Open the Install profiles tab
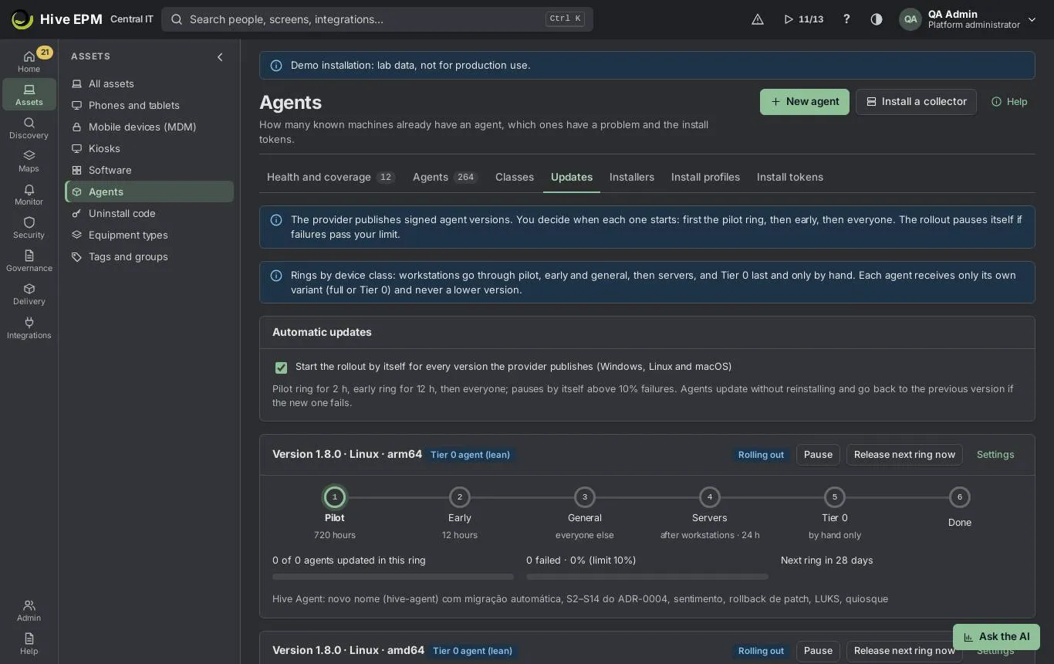 [x=705, y=177]
